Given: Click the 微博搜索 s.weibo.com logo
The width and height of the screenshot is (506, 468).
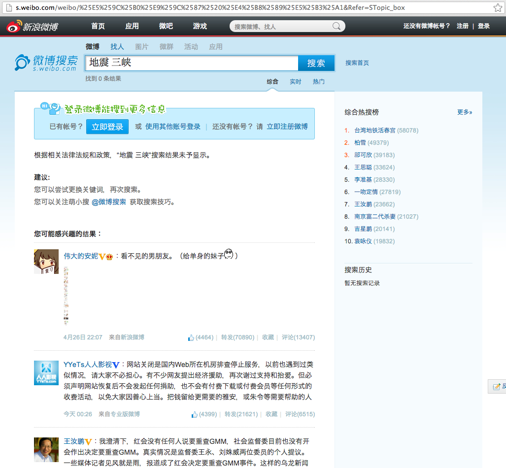Looking at the screenshot, I should coord(46,63).
